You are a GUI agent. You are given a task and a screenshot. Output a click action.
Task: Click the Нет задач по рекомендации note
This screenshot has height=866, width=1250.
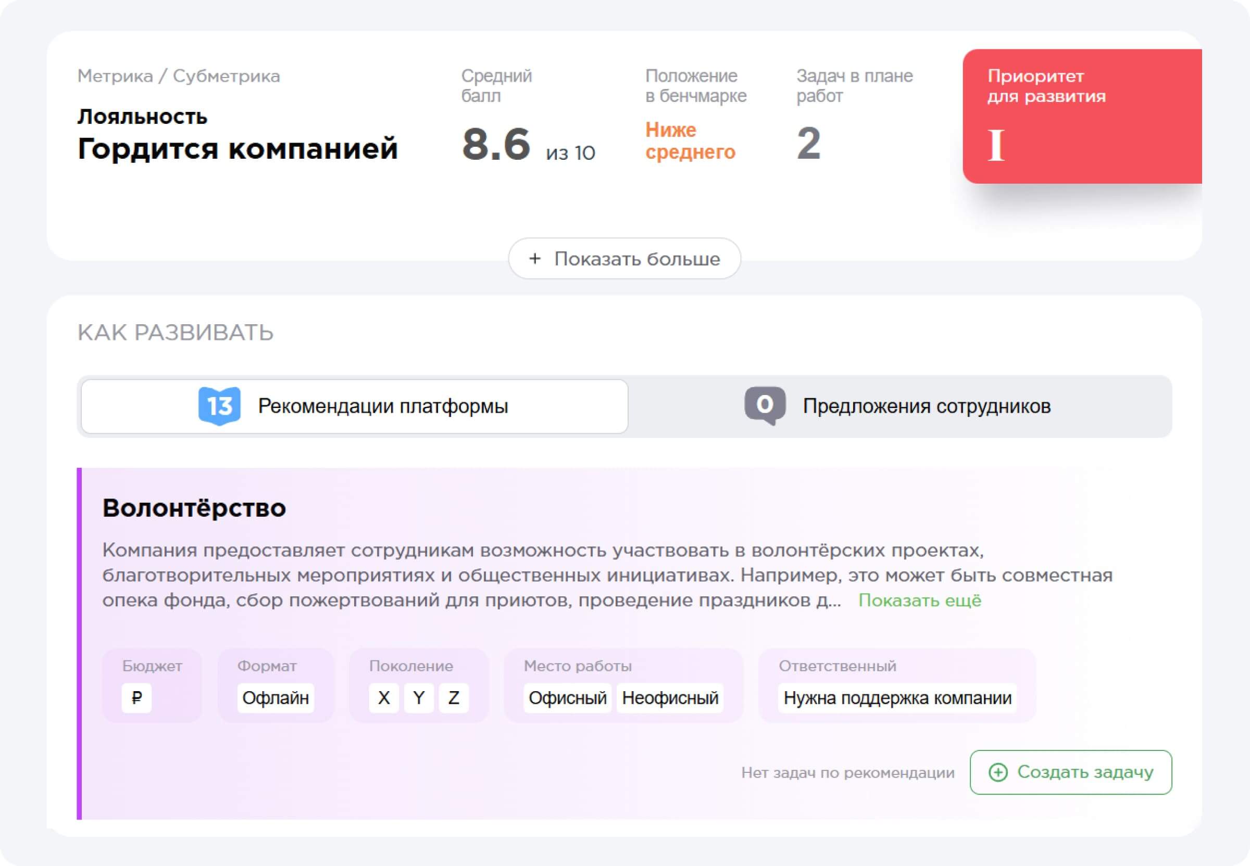pos(847,773)
